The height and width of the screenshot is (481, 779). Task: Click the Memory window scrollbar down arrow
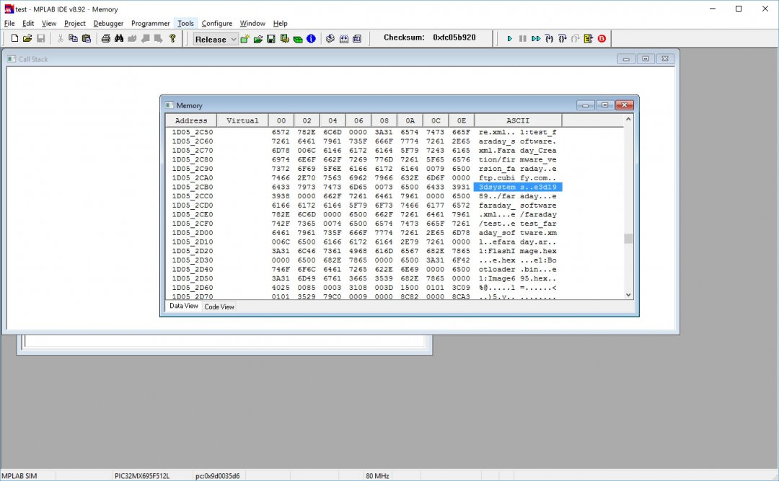tap(628, 294)
